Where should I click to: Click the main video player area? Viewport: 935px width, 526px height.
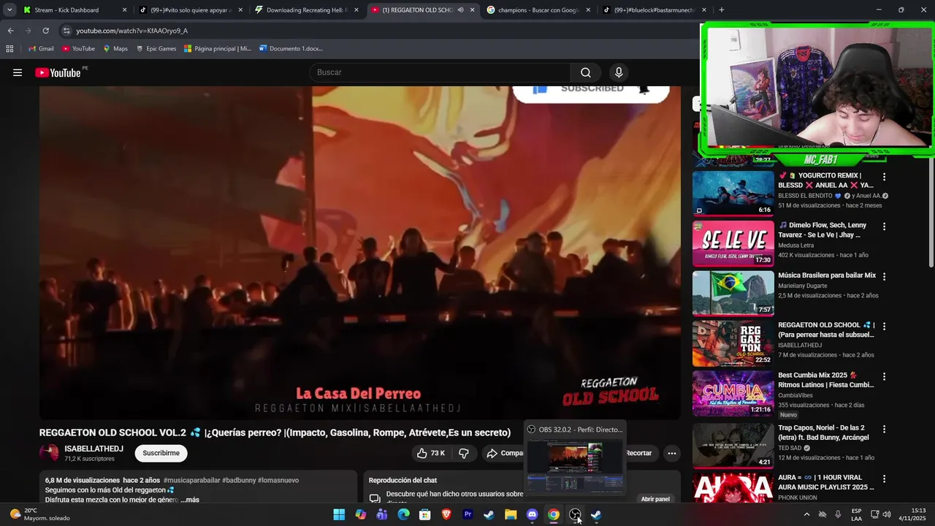point(360,253)
